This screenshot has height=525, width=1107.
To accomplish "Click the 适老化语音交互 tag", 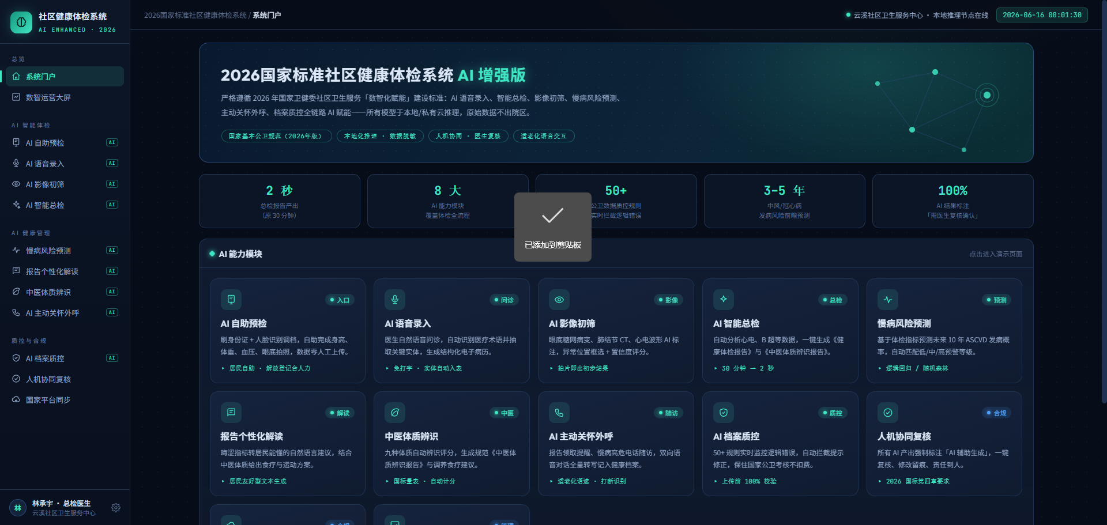I will click(544, 136).
